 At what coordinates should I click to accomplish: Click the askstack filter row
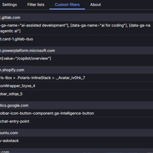click(76, 141)
